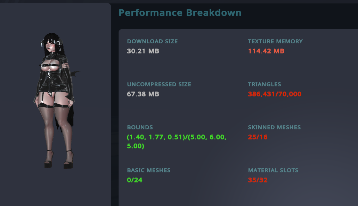Viewport: 358px width, 206px height.
Task: Click the 0/24 basic meshes value
Action: point(135,180)
